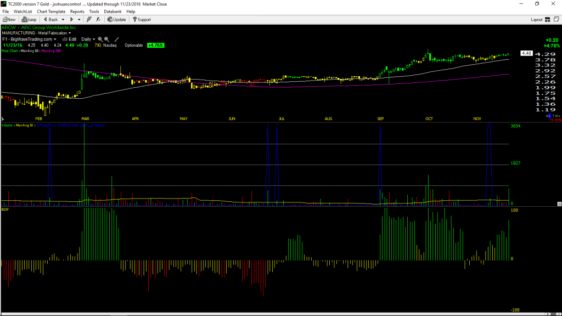This screenshot has height=316, width=562.
Task: Click the Price Chart legend label
Action: point(9,51)
